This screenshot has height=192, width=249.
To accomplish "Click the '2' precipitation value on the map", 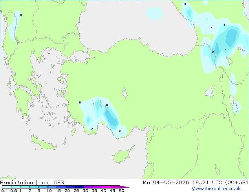I will pos(213,52).
